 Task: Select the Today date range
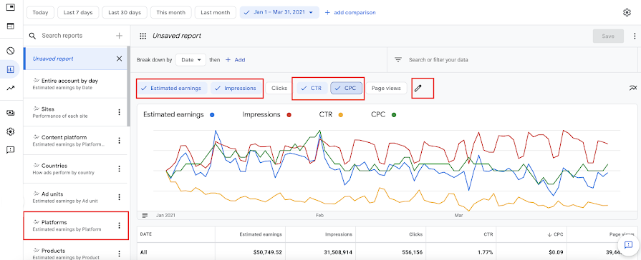pos(41,13)
